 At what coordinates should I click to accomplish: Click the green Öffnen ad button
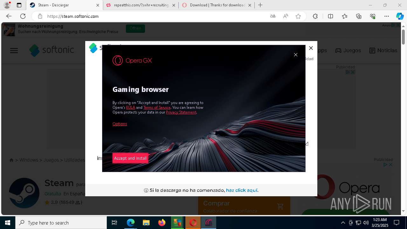pyautogui.click(x=135, y=28)
